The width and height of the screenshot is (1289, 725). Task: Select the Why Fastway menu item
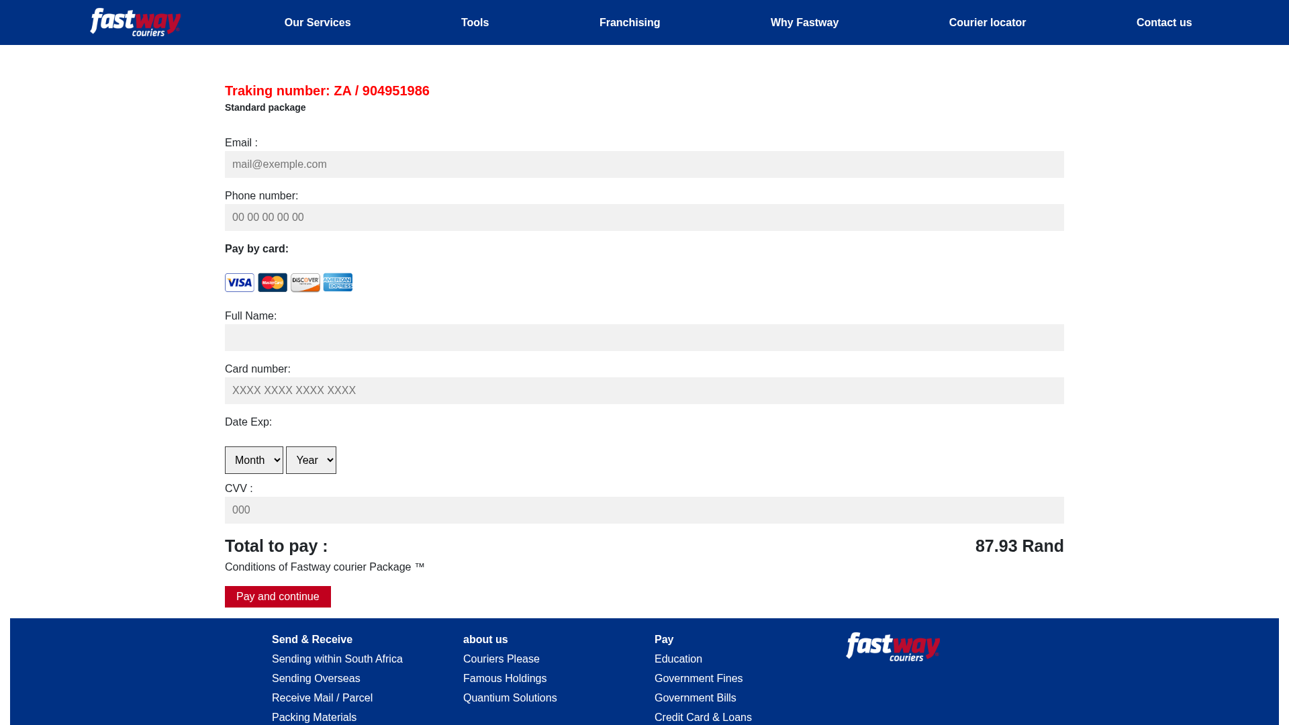point(804,22)
